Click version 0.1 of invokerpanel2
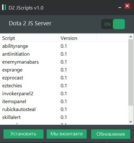 pos(64,94)
